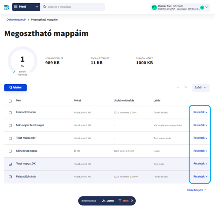Click the Letöltés download icon
Viewport: 215px width, 210px height.
[x=104, y=201]
